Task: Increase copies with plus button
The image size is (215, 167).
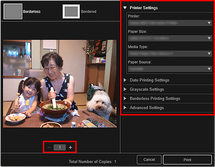Action: 70,147
